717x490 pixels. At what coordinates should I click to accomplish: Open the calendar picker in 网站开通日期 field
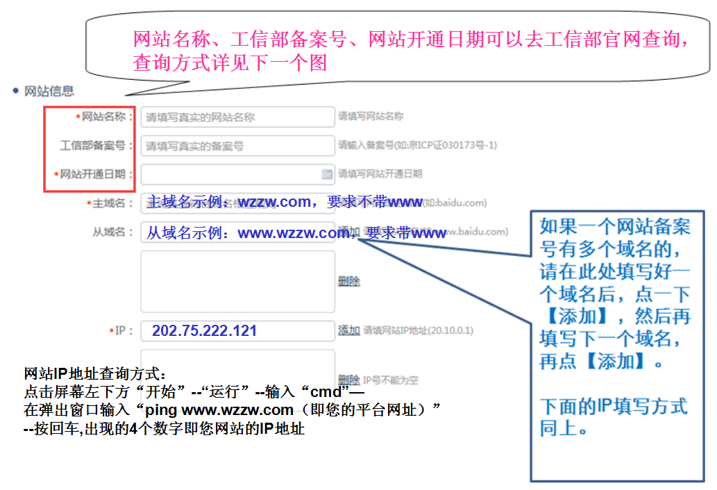point(327,174)
